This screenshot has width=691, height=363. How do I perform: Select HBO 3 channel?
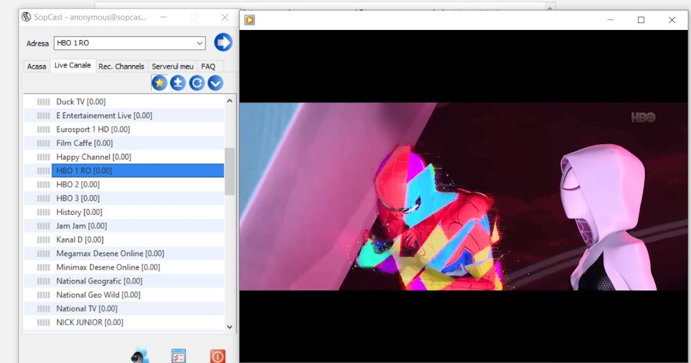click(78, 198)
